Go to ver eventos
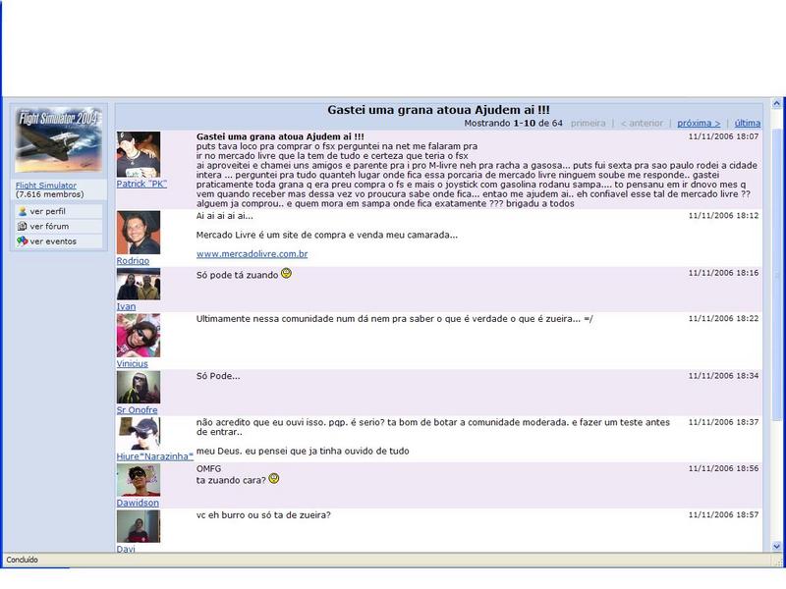Screen dimensions: 786x589 (x=53, y=241)
